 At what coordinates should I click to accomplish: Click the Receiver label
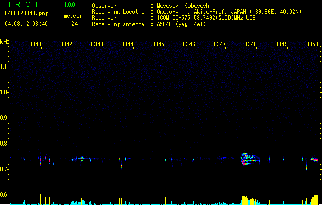click(x=104, y=18)
